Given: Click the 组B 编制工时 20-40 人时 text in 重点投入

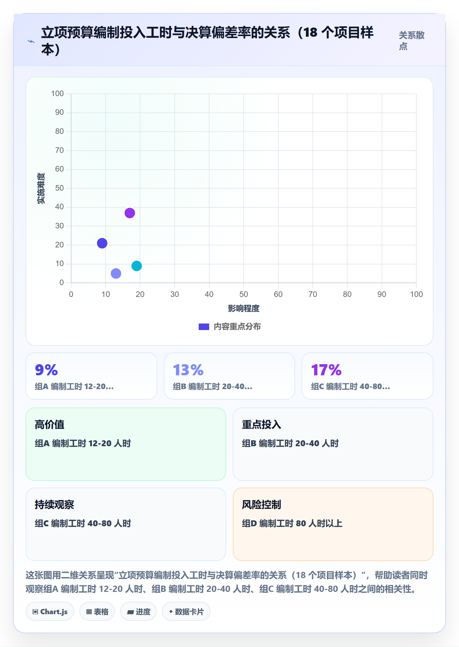Looking at the screenshot, I should pyautogui.click(x=290, y=443).
